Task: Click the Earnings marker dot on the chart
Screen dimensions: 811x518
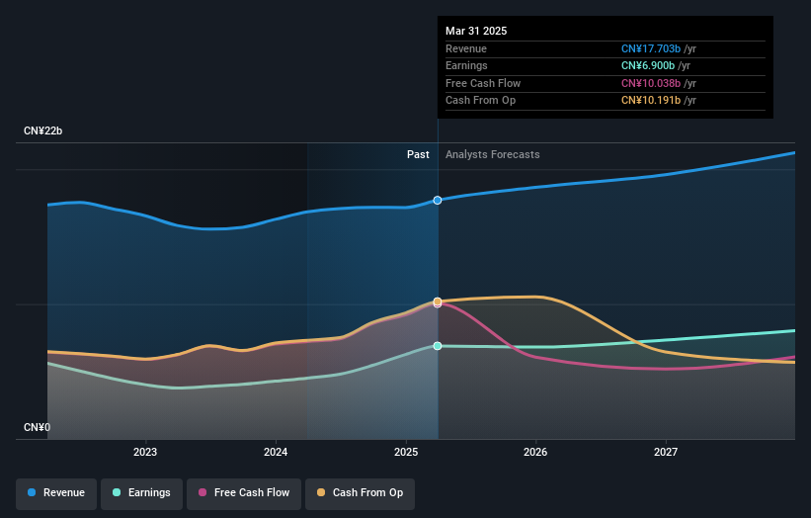Action: 438,346
